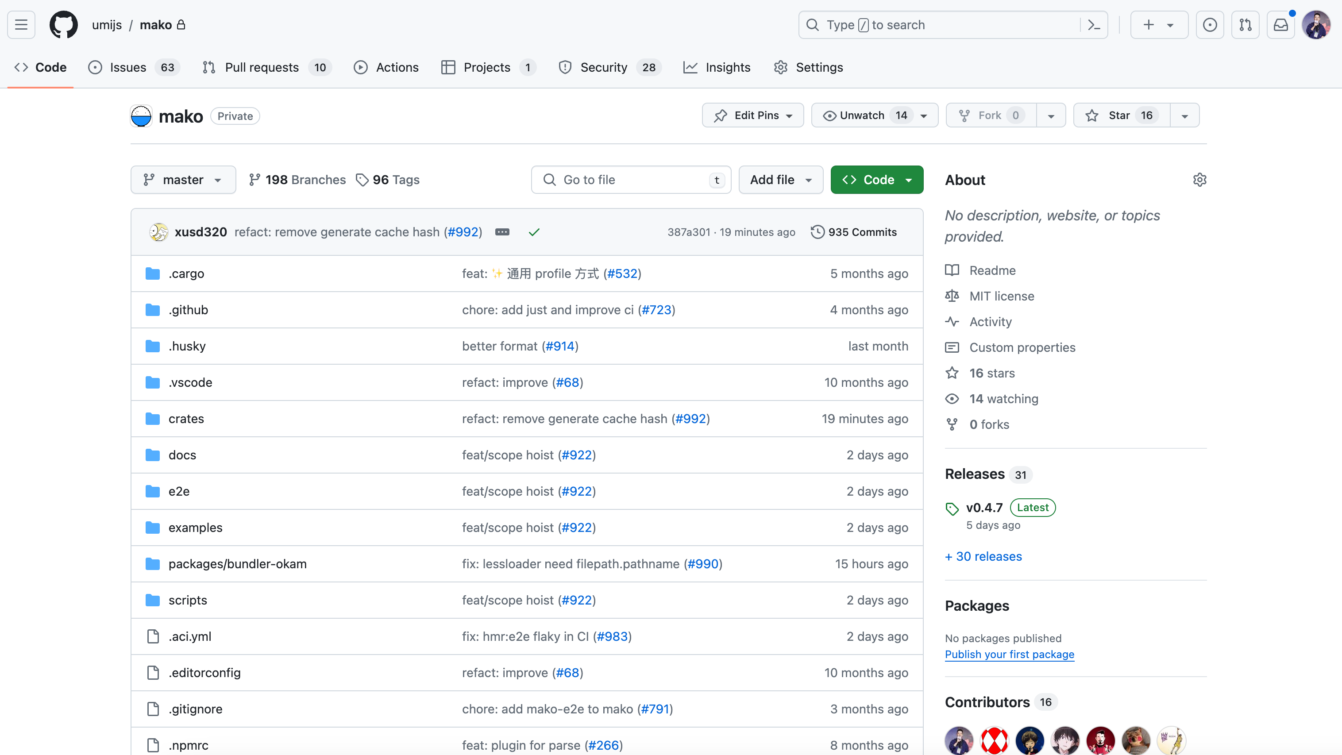This screenshot has width=1342, height=755.
Task: Open xusd320 author profile
Action: pos(201,232)
